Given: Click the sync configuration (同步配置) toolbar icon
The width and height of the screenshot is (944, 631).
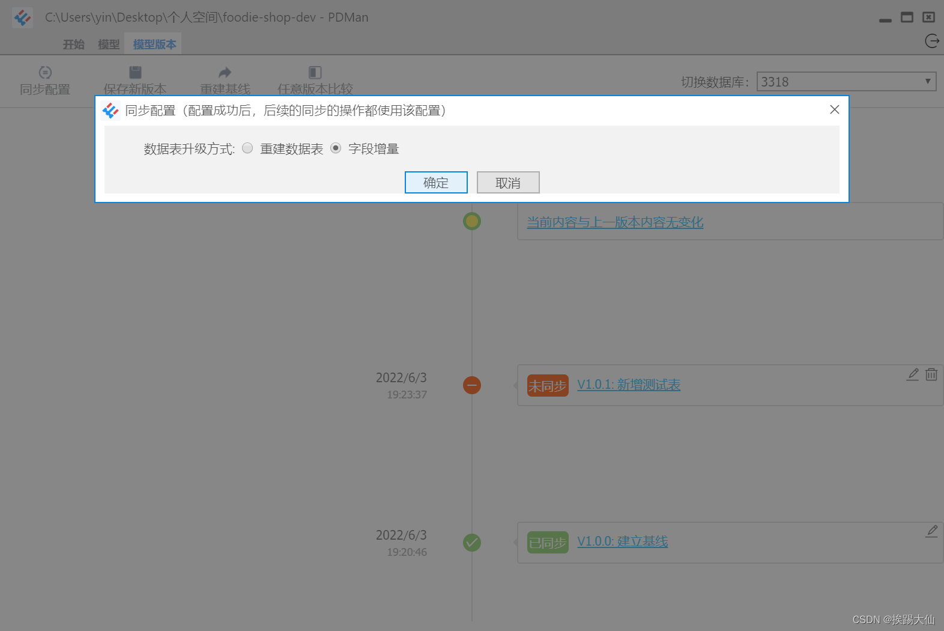Looking at the screenshot, I should pyautogui.click(x=45, y=72).
